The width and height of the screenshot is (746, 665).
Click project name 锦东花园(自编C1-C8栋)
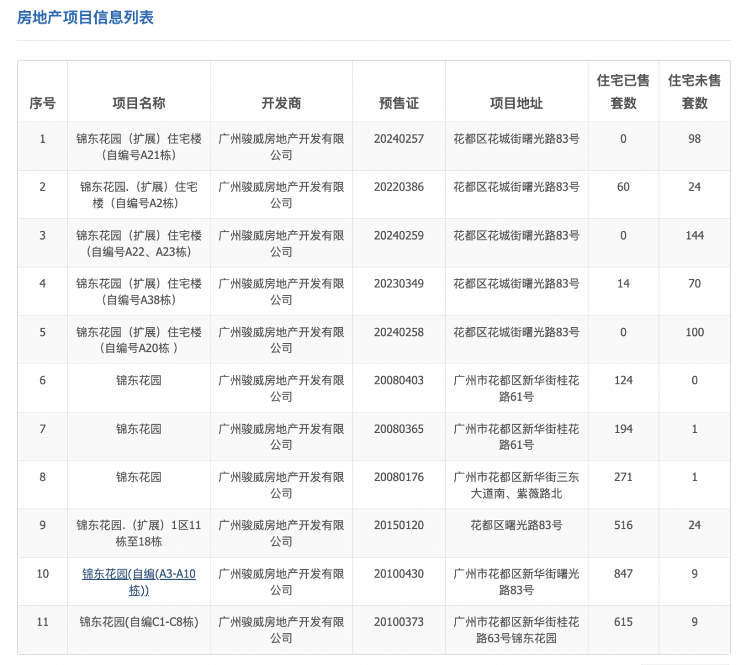pos(139,622)
